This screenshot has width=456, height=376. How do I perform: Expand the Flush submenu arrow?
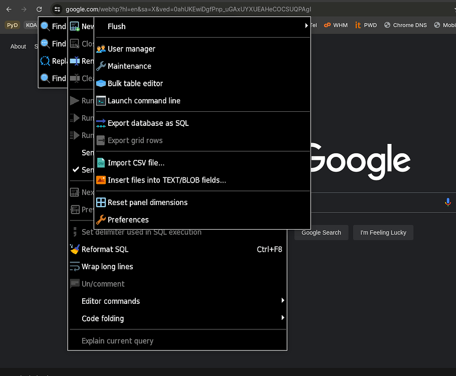coord(306,26)
